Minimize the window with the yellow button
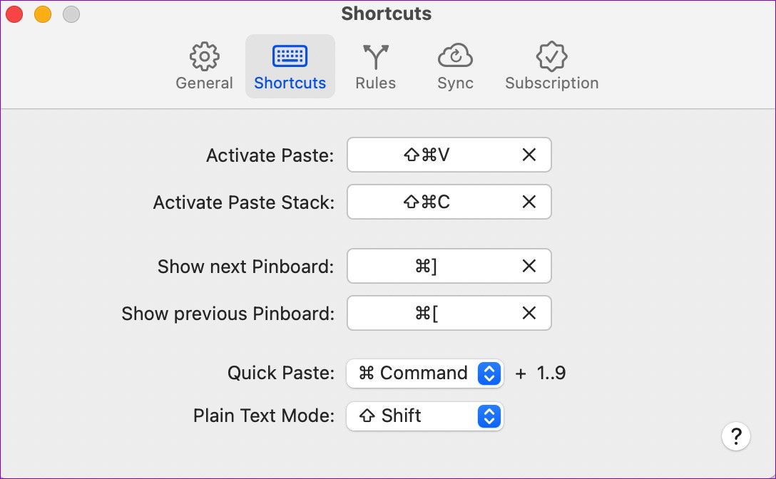 43,14
